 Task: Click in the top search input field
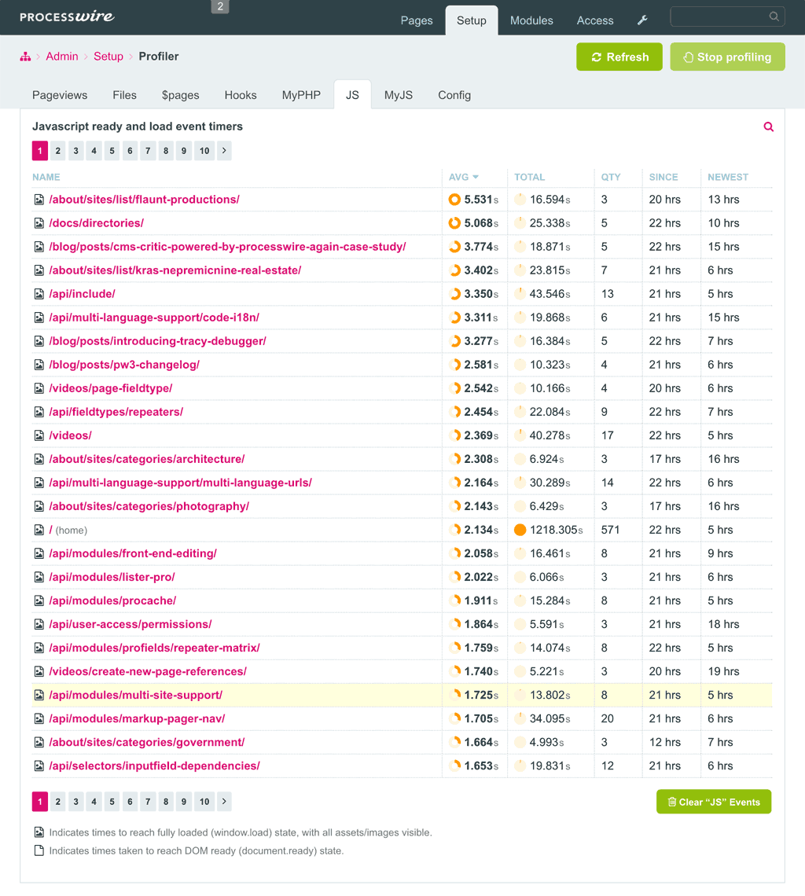point(717,17)
